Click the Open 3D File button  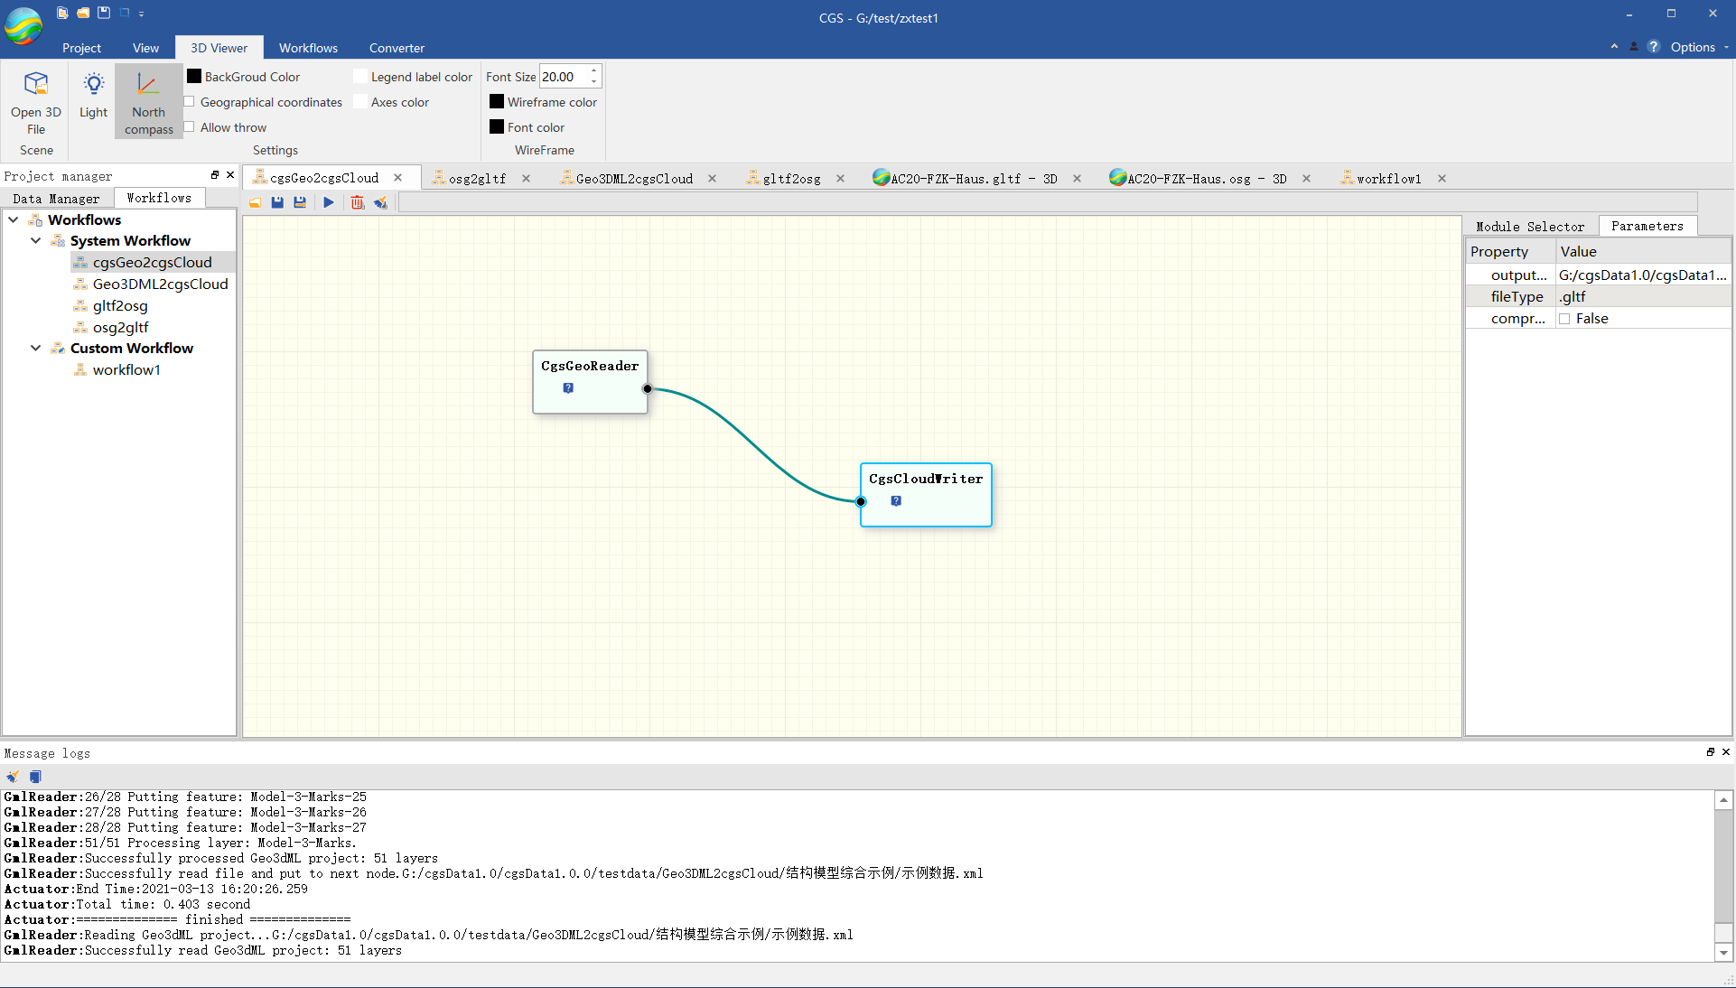tap(36, 101)
